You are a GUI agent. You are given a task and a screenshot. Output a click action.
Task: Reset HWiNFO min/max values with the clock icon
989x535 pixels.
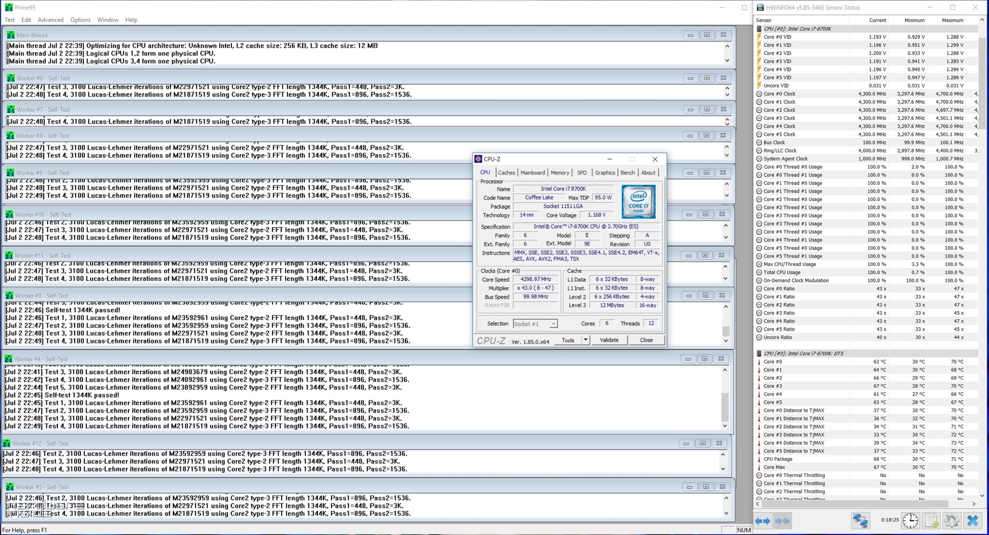[910, 521]
